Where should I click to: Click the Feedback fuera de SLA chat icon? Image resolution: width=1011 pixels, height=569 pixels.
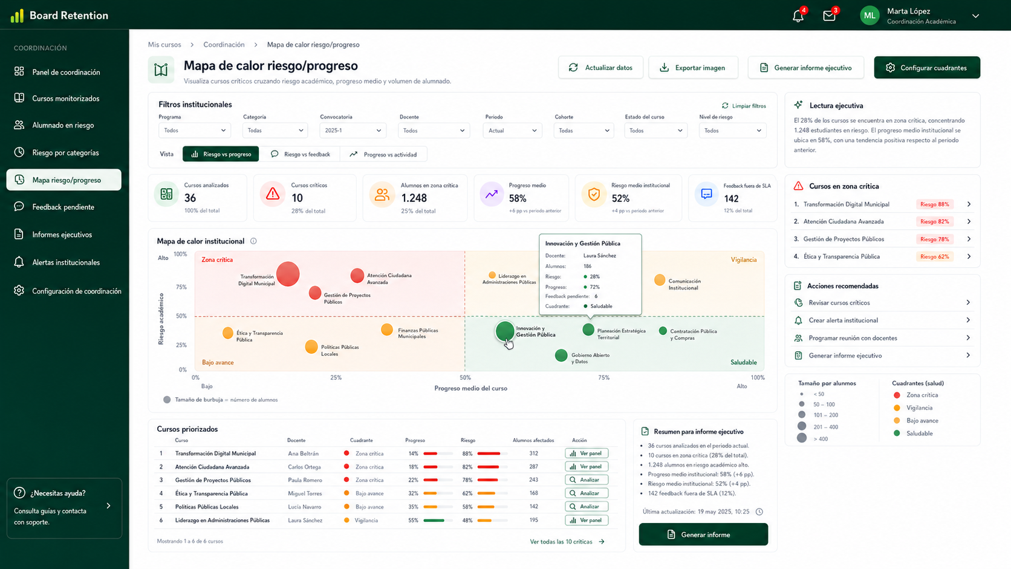click(x=706, y=194)
